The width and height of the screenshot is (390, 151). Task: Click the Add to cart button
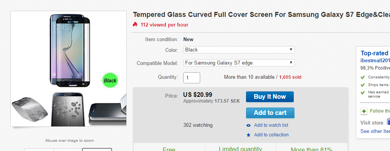point(270,113)
